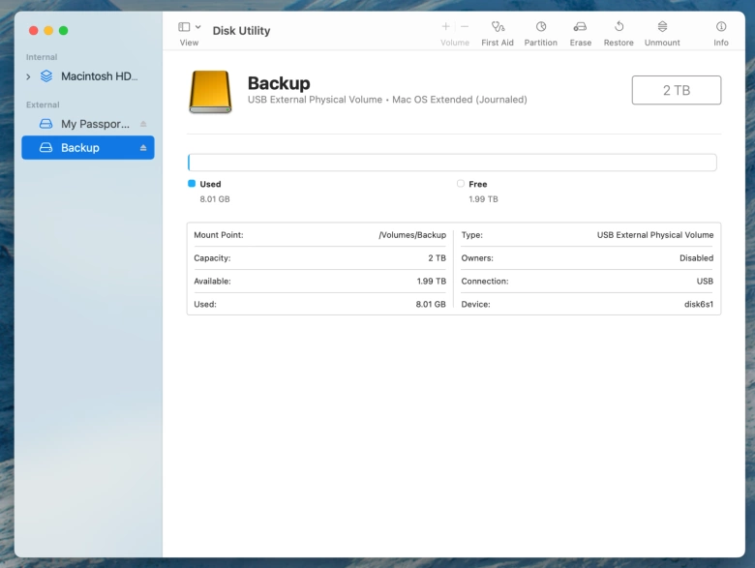
Task: Open the Partition tool
Action: tap(541, 27)
